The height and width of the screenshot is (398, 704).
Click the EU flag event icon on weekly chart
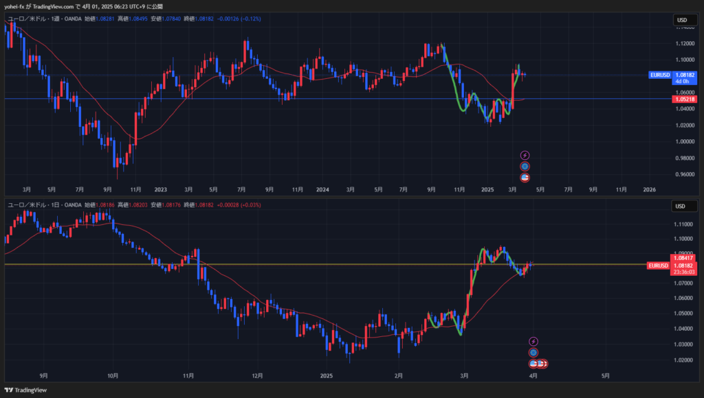(525, 166)
